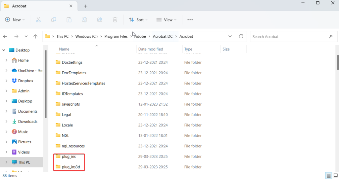This screenshot has height=179, width=339.
Task: Open the Sort dropdown menu
Action: [138, 20]
